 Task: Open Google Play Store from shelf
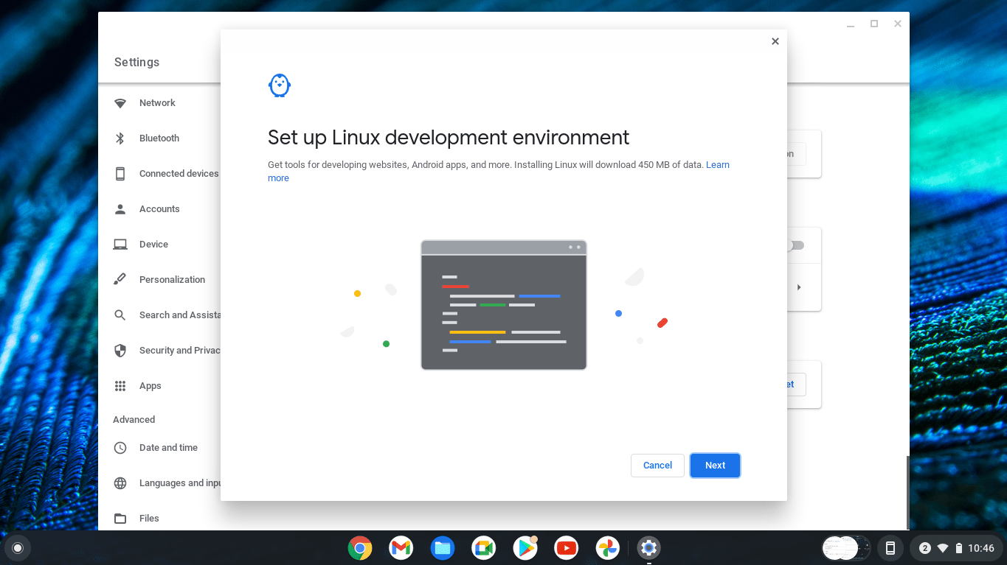point(525,547)
